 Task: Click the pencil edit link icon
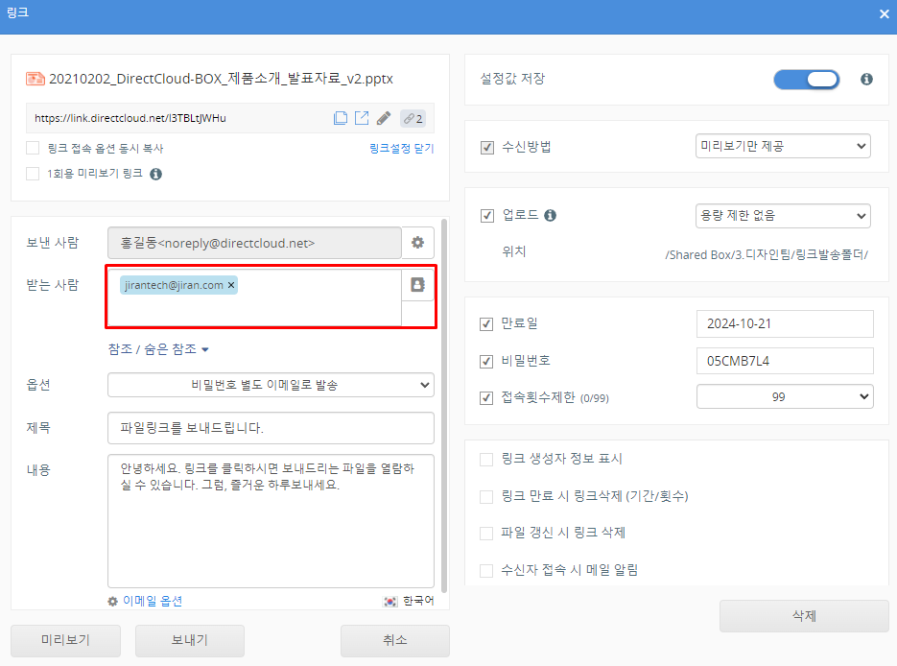tap(384, 118)
